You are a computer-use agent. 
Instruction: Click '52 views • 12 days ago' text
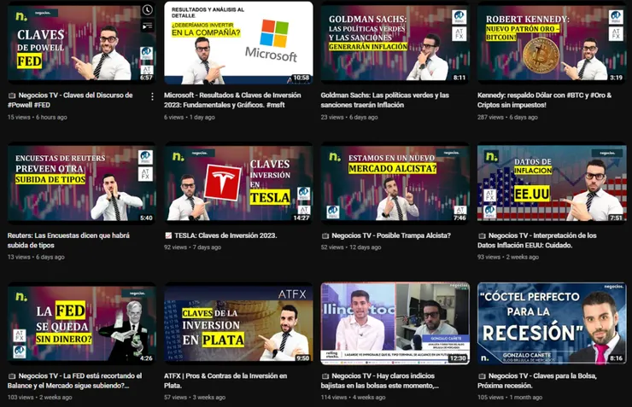(x=351, y=247)
